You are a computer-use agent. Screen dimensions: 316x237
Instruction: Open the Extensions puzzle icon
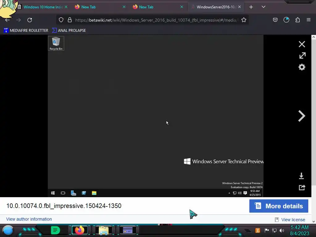[x=297, y=20]
